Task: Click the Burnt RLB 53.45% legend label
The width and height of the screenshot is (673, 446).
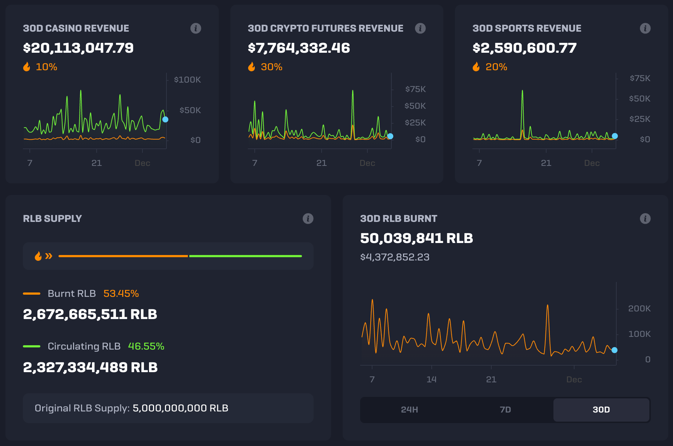Action: pyautogui.click(x=93, y=294)
